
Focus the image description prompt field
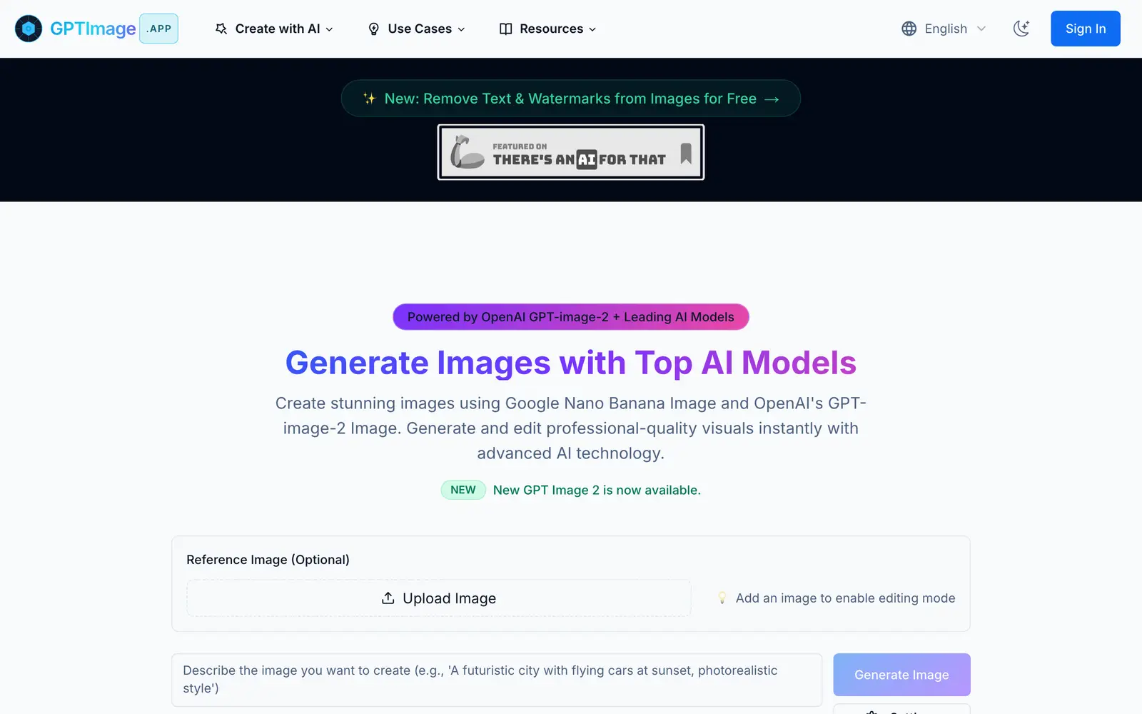click(497, 680)
